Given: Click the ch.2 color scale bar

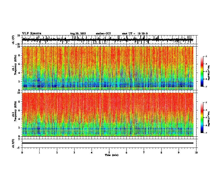Looking at the screenshot, I should [202, 118].
